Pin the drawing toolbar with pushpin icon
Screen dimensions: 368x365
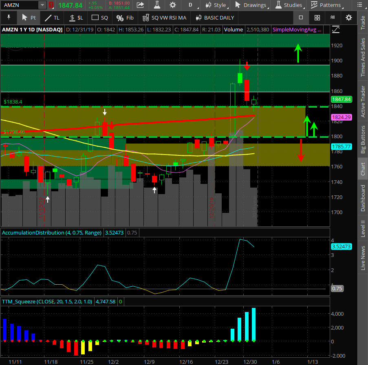coord(9,18)
